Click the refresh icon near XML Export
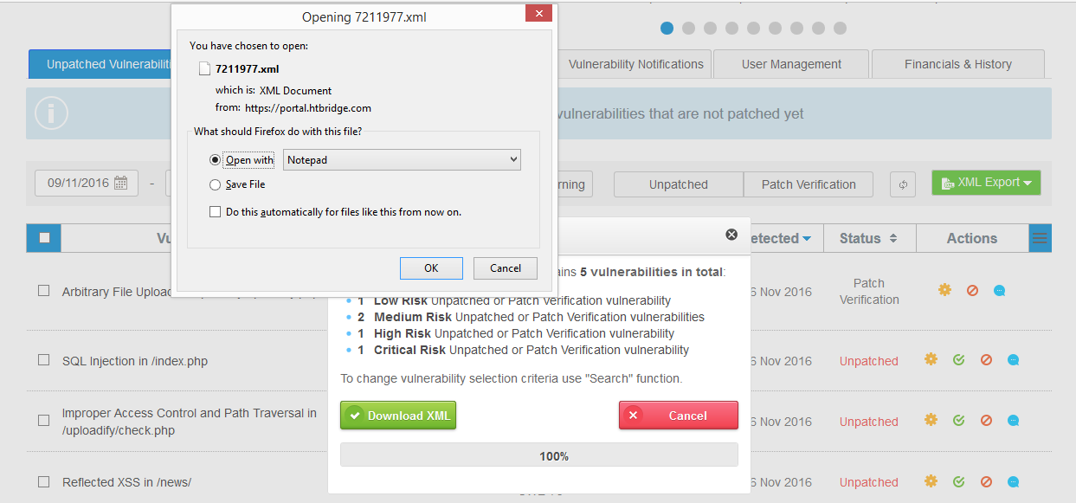Image resolution: width=1076 pixels, height=503 pixels. [903, 184]
